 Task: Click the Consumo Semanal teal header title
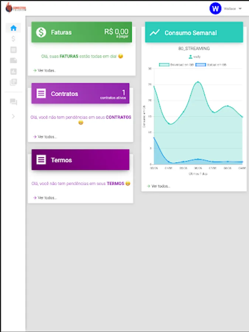click(191, 33)
